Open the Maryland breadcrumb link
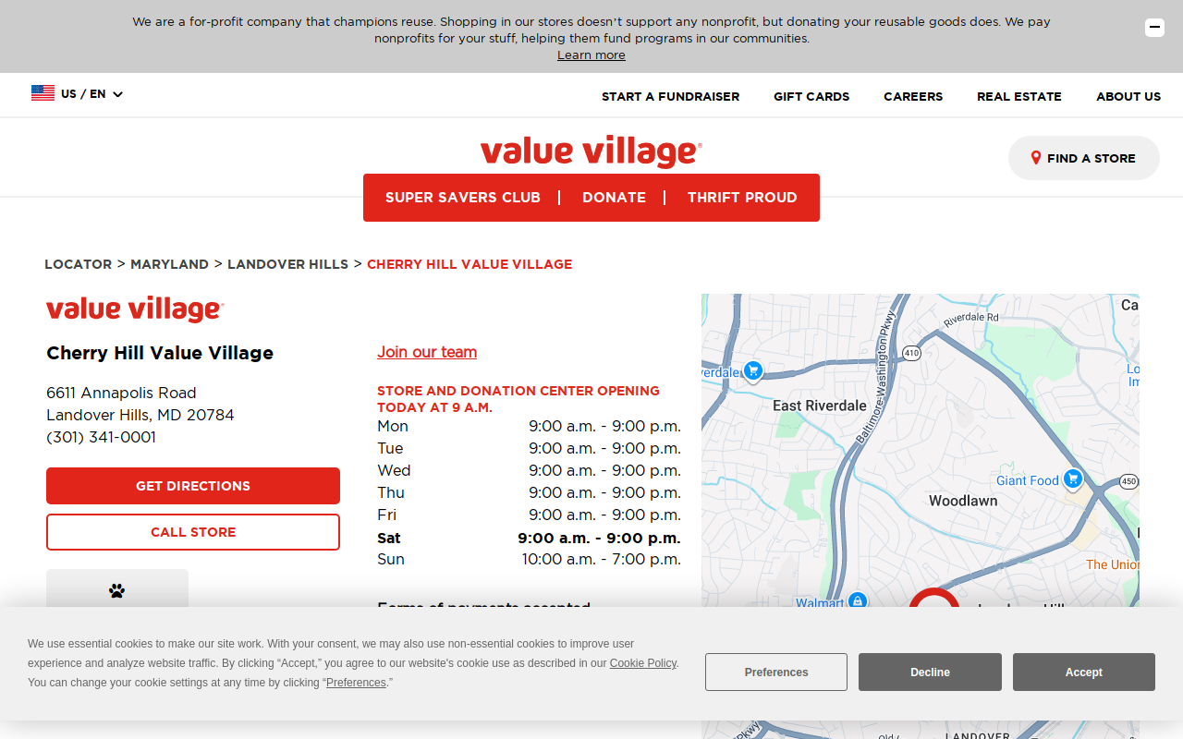The width and height of the screenshot is (1183, 739). tap(169, 264)
